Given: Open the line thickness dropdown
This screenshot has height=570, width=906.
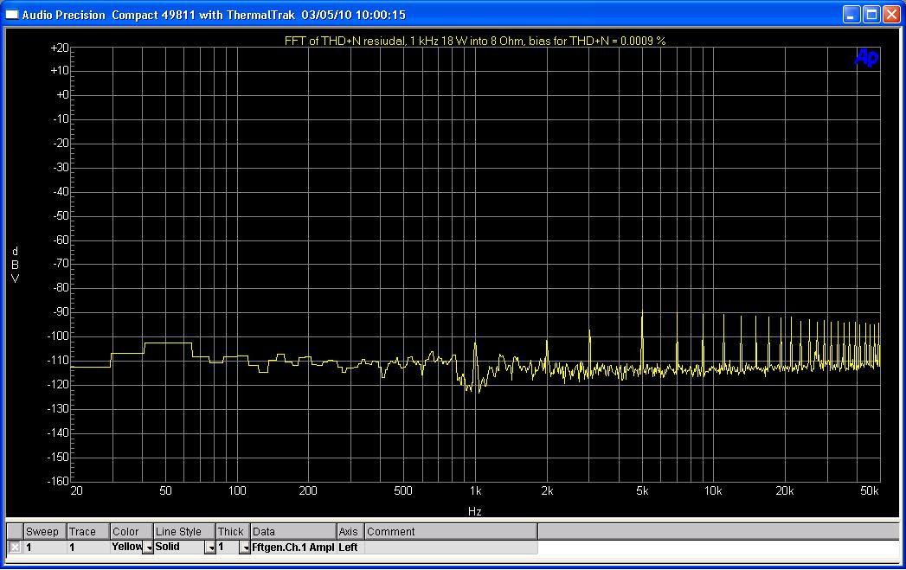Looking at the screenshot, I should (244, 548).
